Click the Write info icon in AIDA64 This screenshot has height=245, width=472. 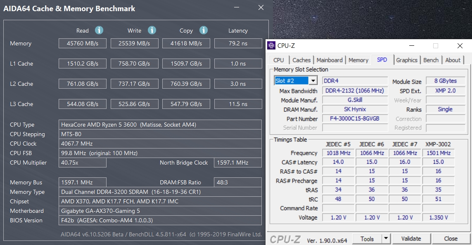152,30
